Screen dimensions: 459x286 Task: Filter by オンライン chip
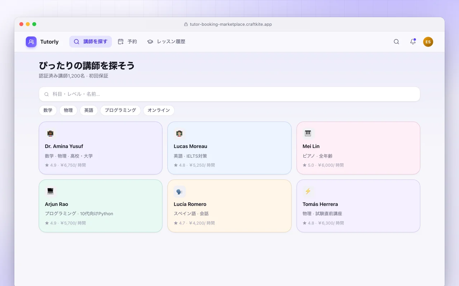click(x=159, y=110)
